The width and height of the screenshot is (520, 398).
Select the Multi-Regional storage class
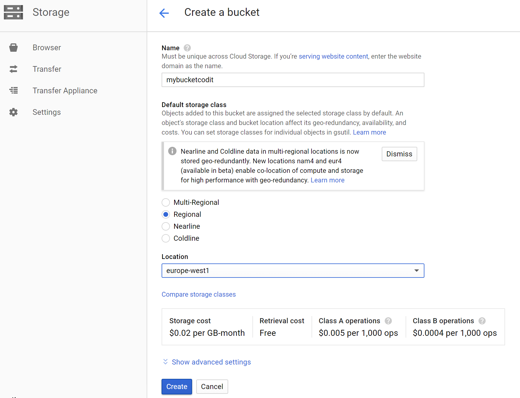166,202
